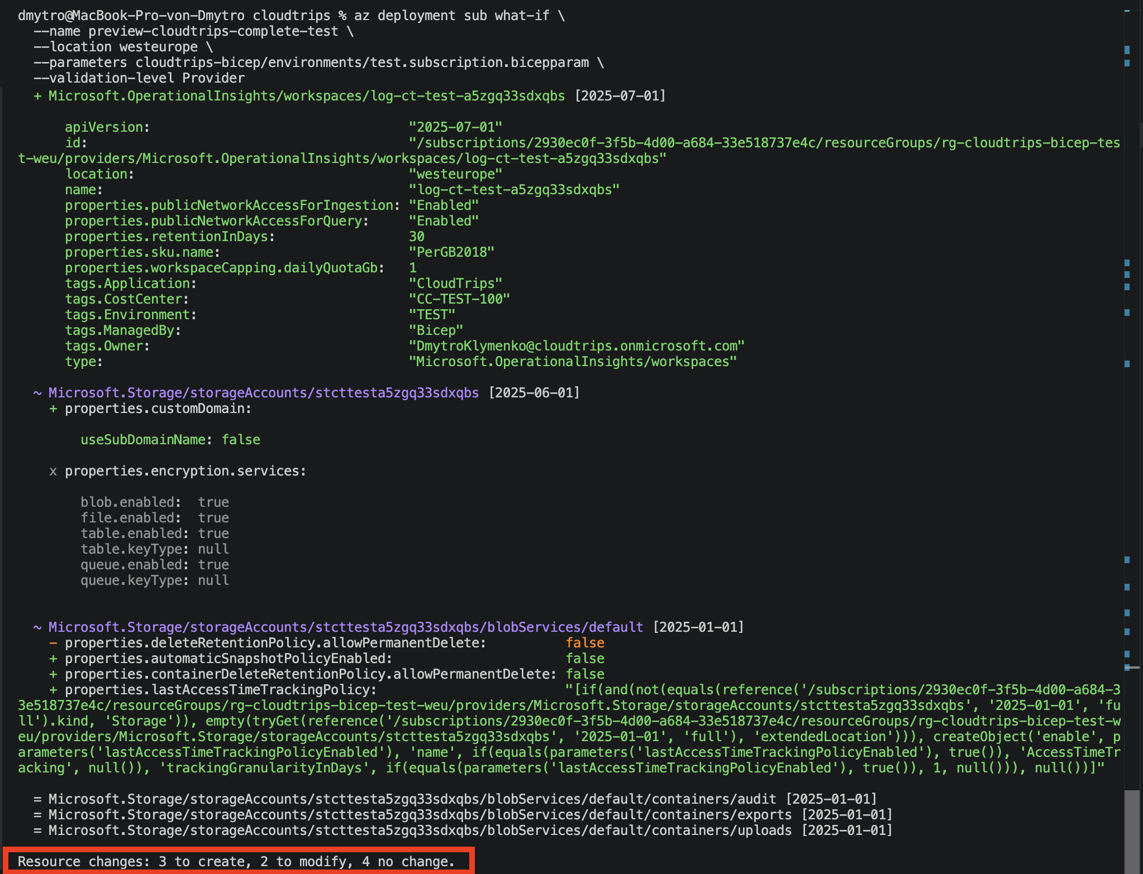Click 'queue.keyType: null' line
1143x874 pixels.
click(x=155, y=580)
